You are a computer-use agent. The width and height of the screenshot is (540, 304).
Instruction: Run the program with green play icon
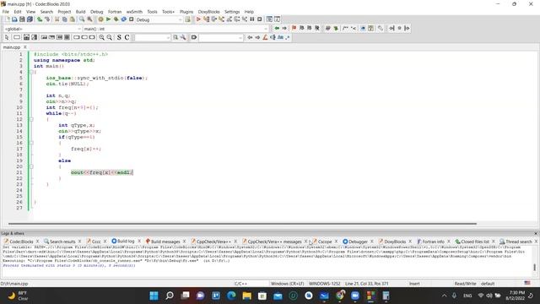[108, 19]
